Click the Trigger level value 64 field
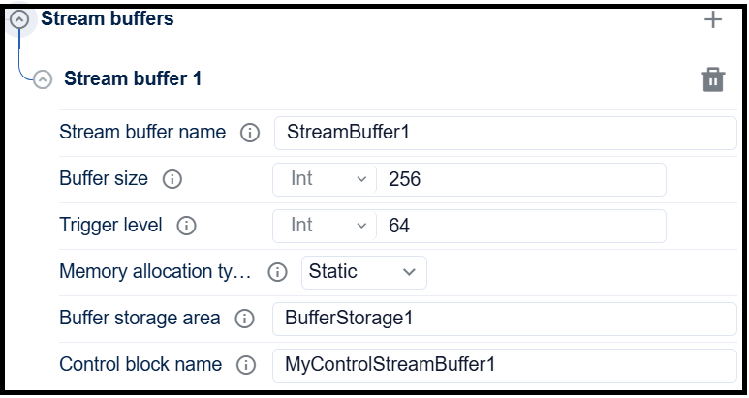Screen dimensions: 749x398 coord(520,226)
